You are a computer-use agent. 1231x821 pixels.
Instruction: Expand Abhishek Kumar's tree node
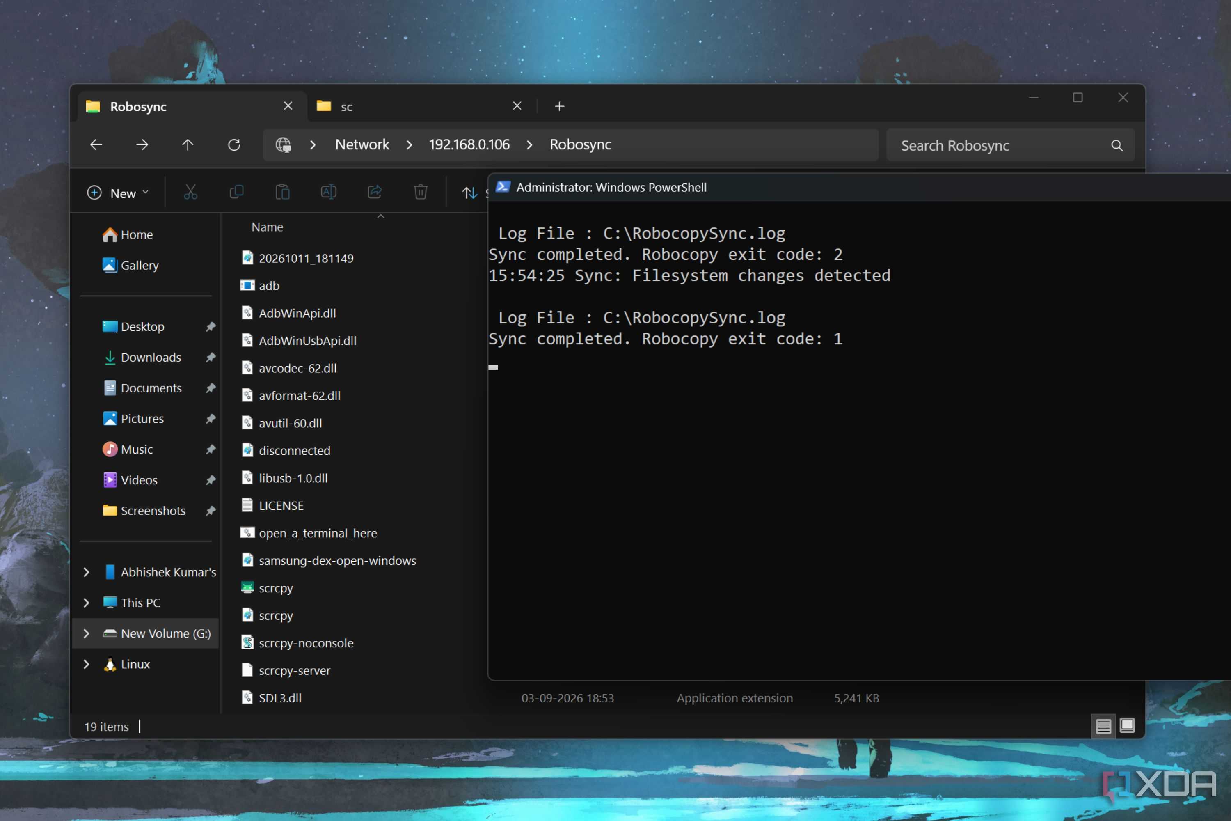click(86, 572)
